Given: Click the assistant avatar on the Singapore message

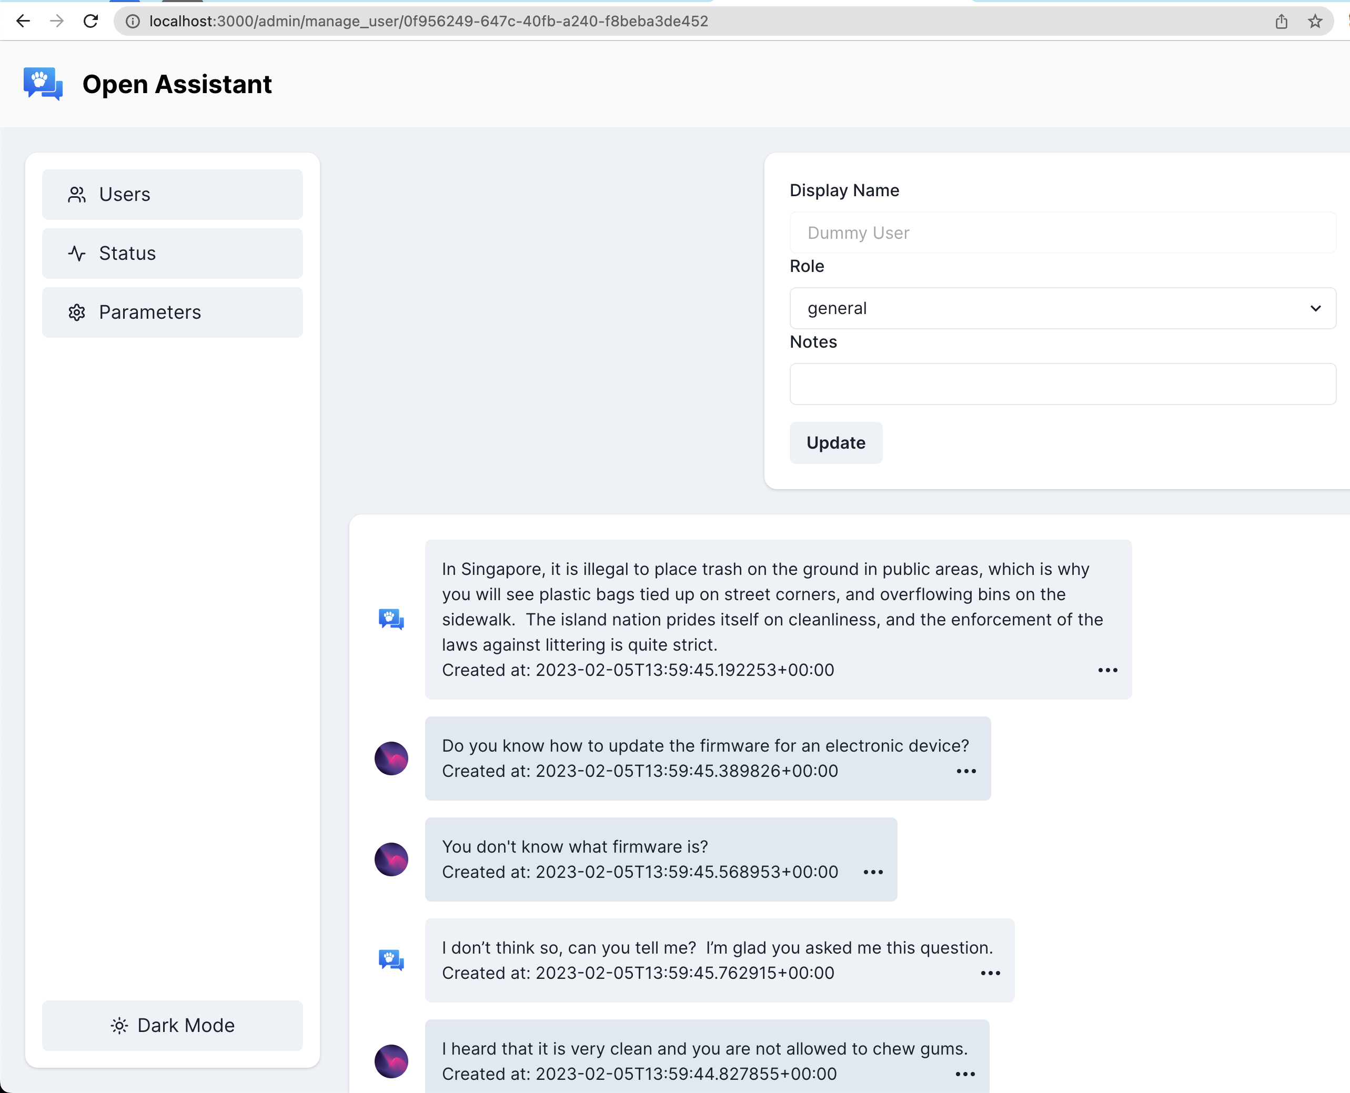Looking at the screenshot, I should click(390, 619).
